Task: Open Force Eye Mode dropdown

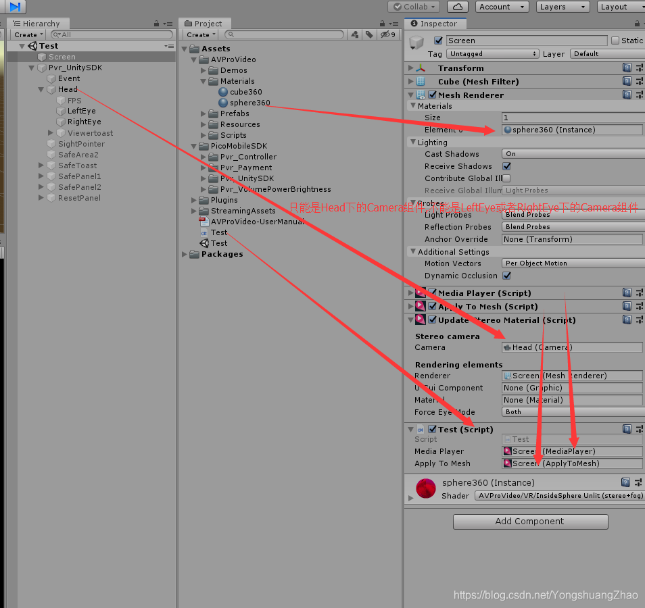Action: (x=573, y=412)
